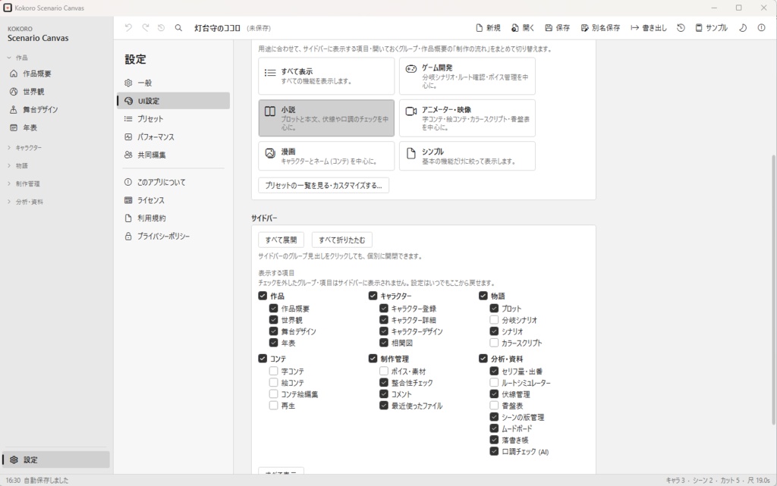The image size is (777, 486).
Task: Open プリセットの一覧を見る・カスタマイズする...
Action: point(323,186)
